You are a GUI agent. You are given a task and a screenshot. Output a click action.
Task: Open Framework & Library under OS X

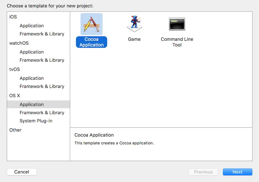pos(42,113)
